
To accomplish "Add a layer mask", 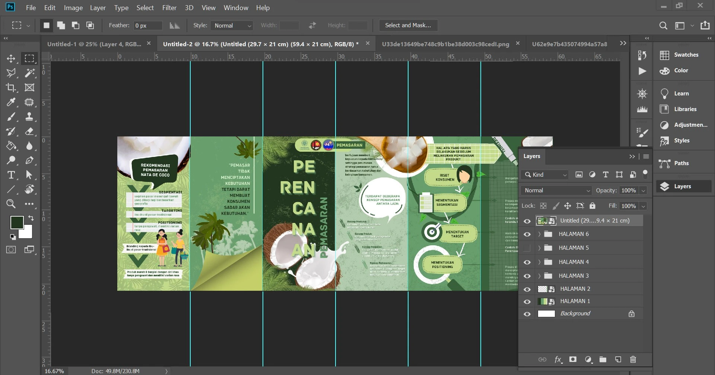I will (x=573, y=359).
